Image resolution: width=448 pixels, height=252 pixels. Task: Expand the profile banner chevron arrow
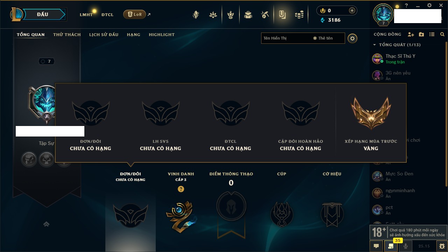click(46, 224)
